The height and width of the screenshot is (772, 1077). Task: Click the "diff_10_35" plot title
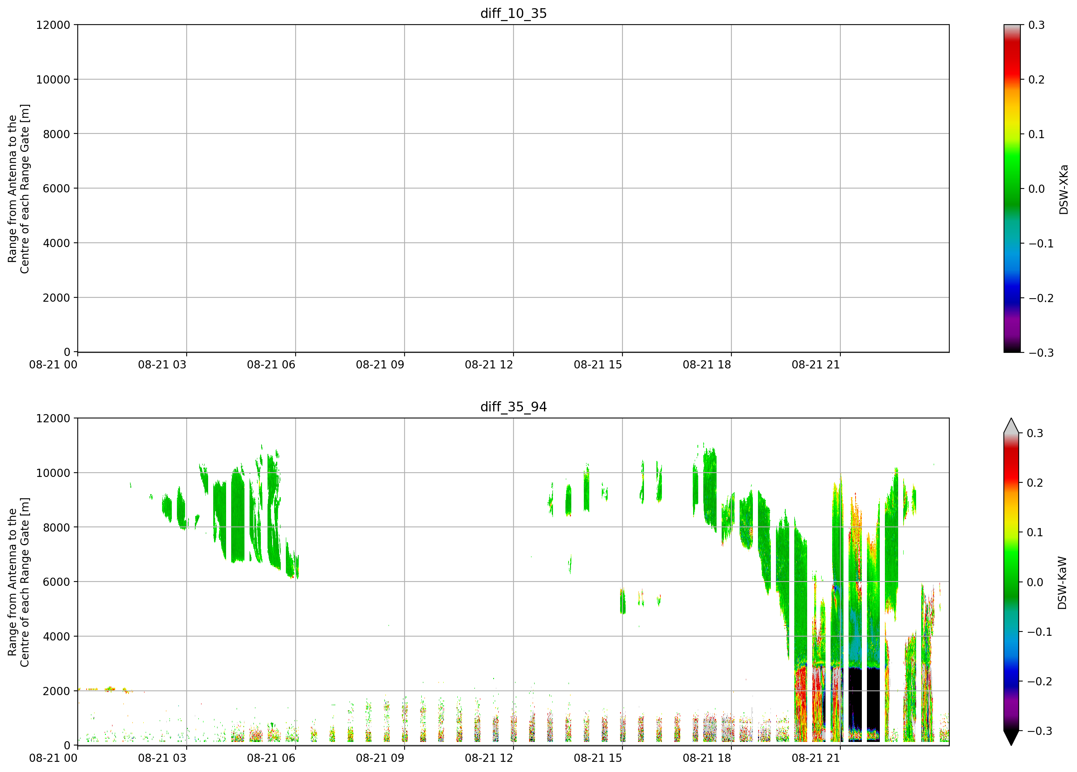click(514, 13)
